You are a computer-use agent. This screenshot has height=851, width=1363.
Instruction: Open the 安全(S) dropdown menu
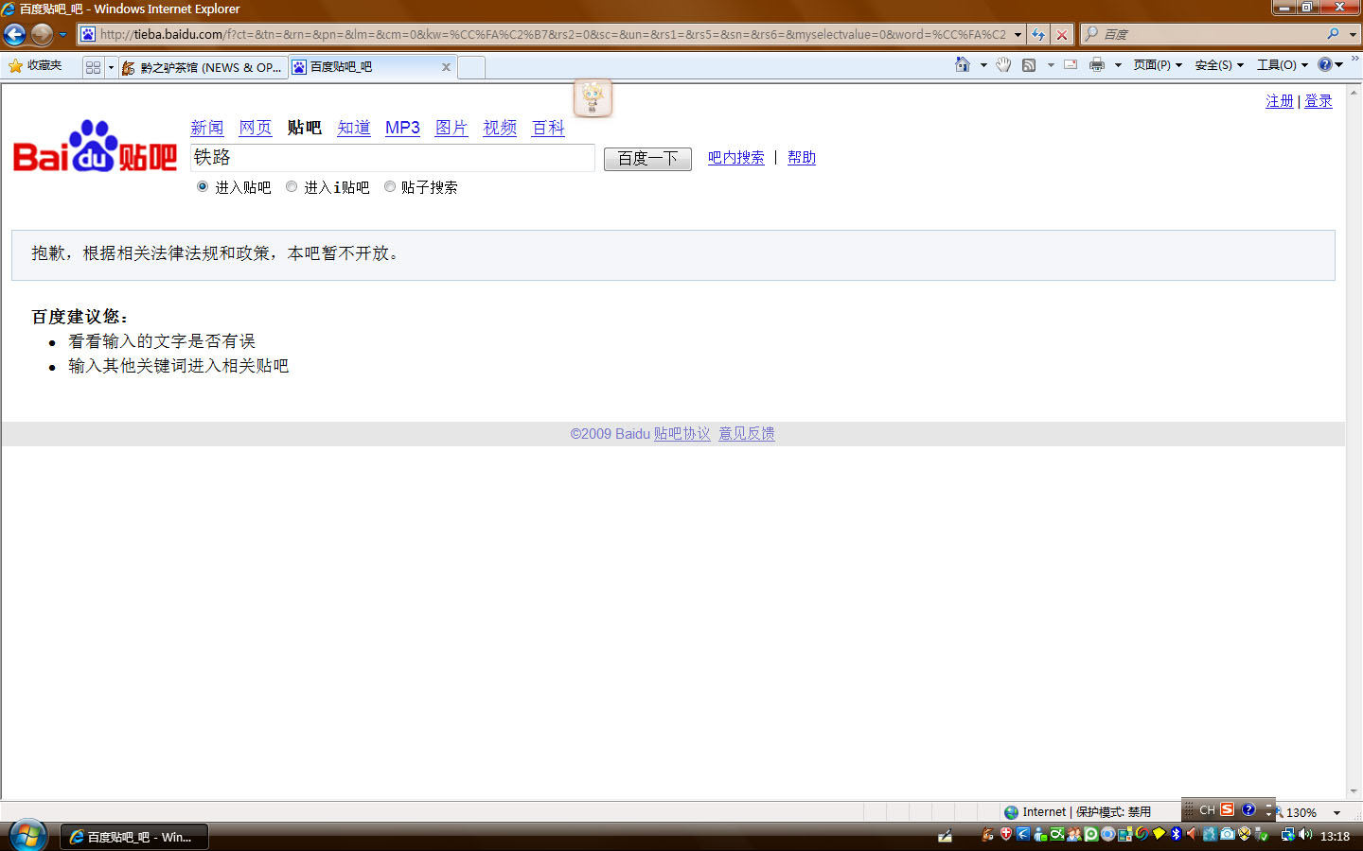(1218, 65)
